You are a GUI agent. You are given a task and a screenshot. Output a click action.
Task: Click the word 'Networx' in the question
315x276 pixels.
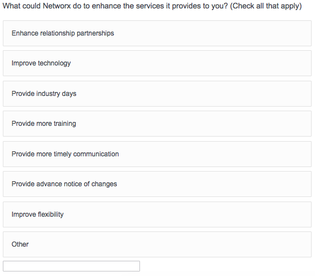[x=57, y=6]
